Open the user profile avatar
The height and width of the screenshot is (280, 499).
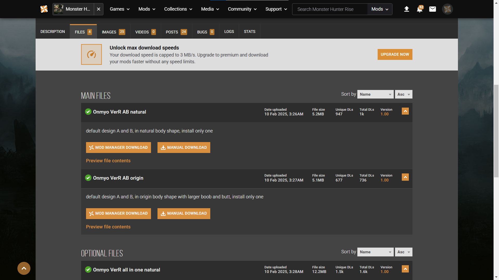pos(447,9)
